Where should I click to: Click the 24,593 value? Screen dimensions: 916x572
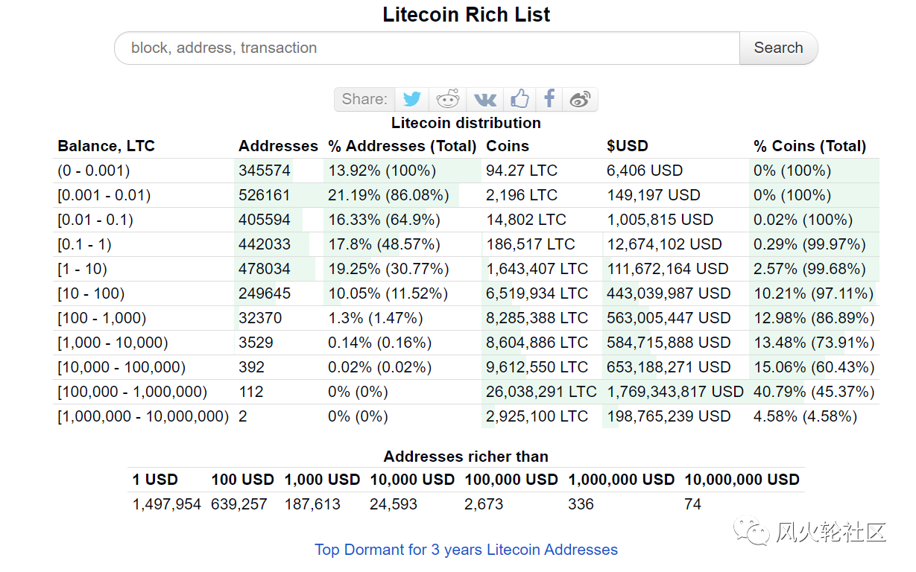click(394, 504)
